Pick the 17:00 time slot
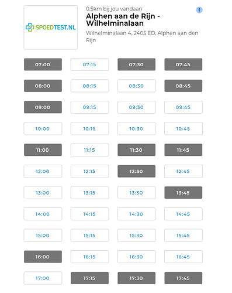Screen dimensions: 232x293 [43, 278]
